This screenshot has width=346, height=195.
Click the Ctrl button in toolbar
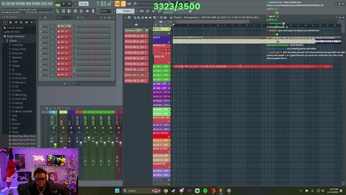tap(148, 11)
